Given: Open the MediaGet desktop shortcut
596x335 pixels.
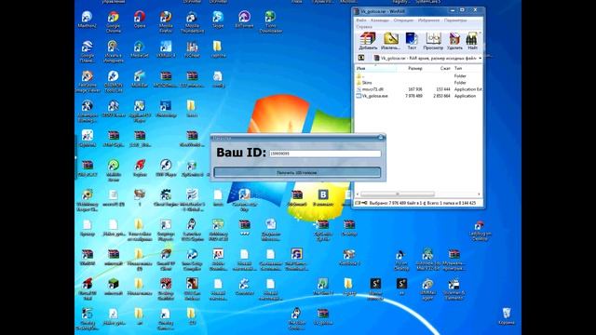Looking at the screenshot, I should point(139,49).
